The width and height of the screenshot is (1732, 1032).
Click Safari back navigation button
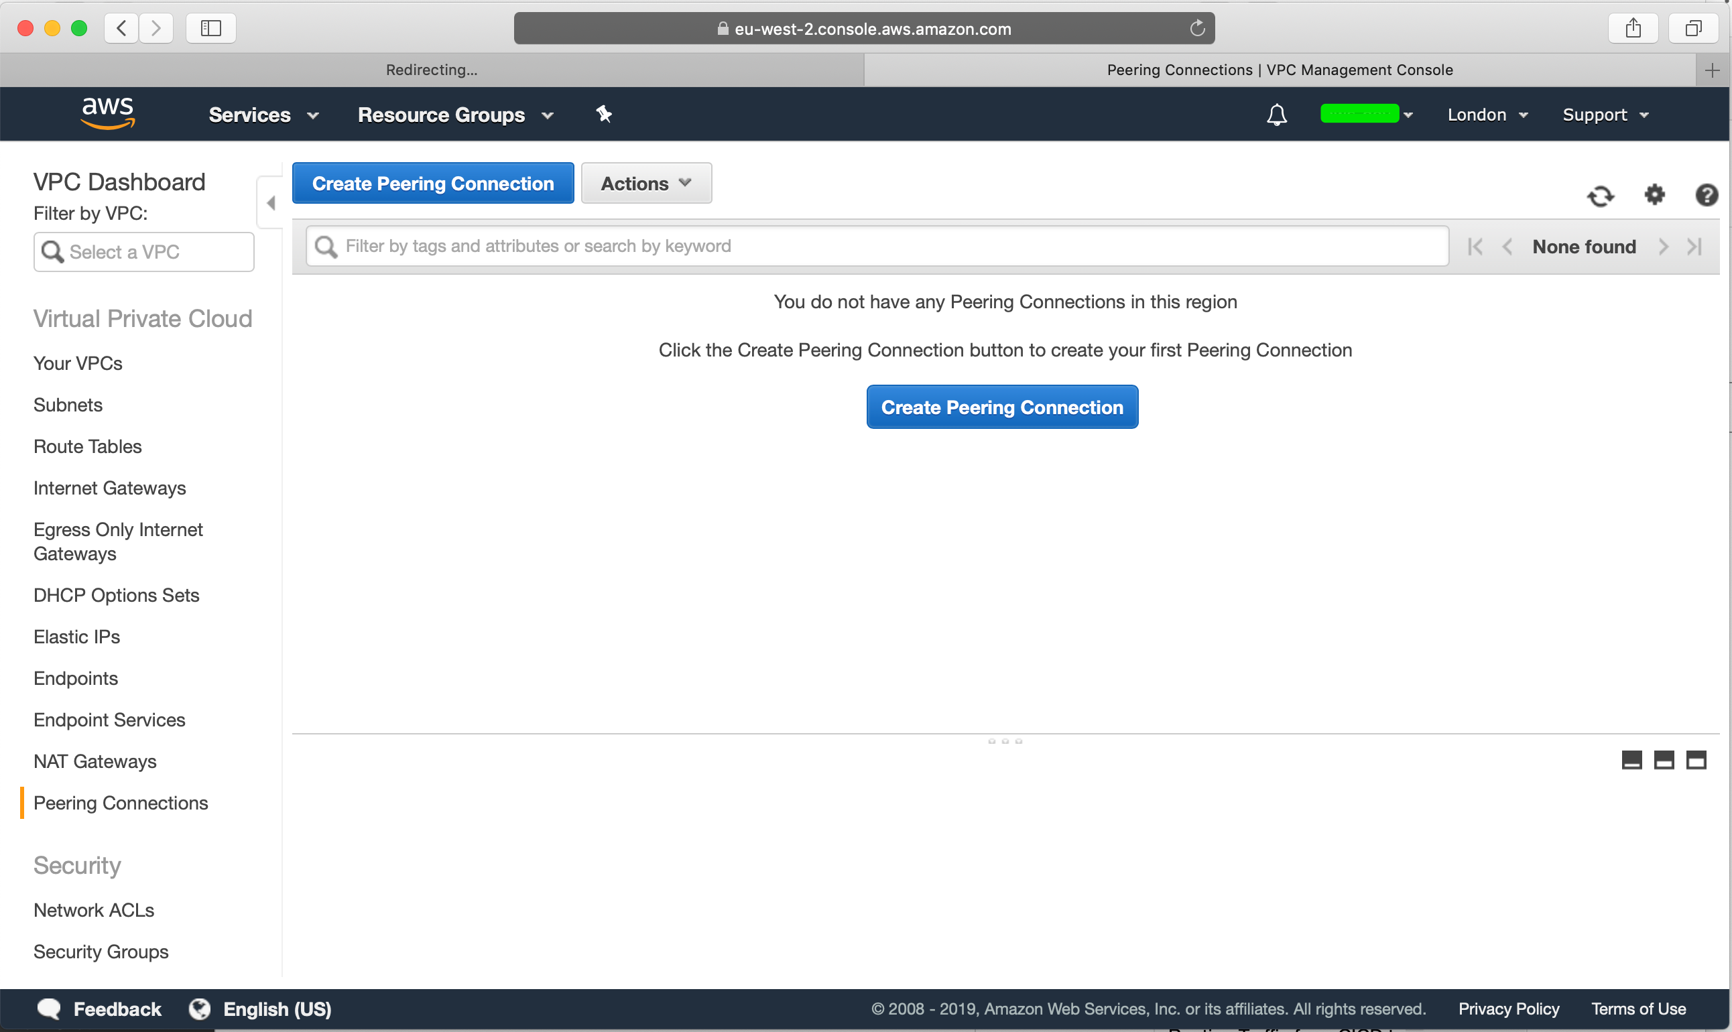coord(122,28)
